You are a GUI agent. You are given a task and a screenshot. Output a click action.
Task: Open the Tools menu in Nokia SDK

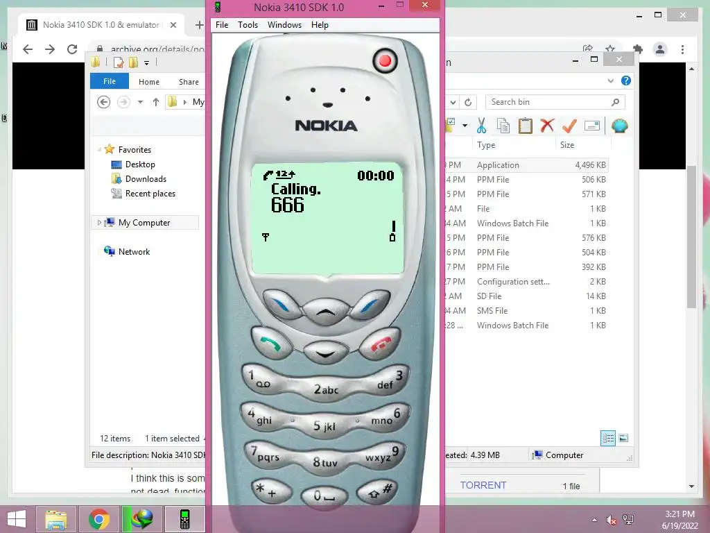tap(248, 25)
